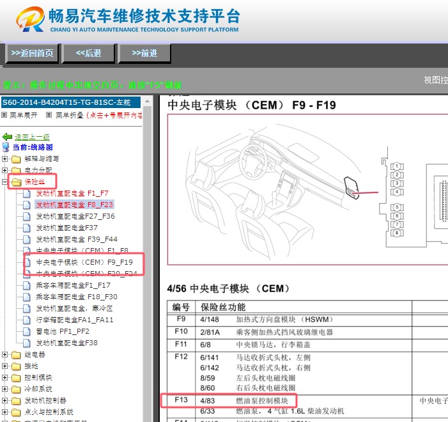The height and width of the screenshot is (422, 448).
Task: Click the 控制模块 folder icon
Action: [16, 377]
